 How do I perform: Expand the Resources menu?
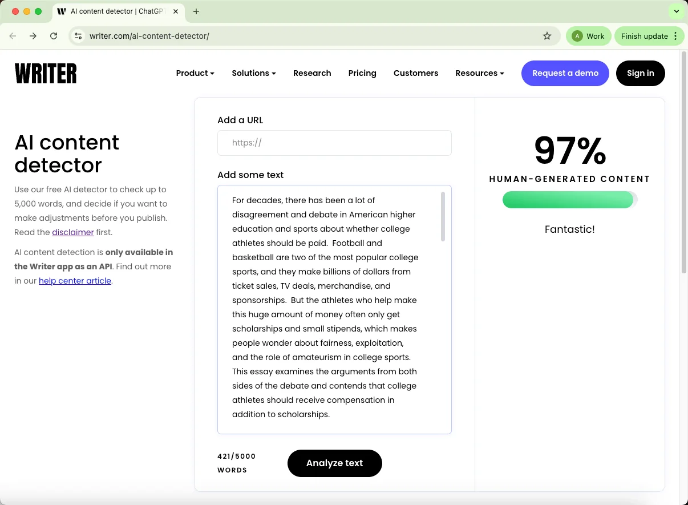pos(480,73)
